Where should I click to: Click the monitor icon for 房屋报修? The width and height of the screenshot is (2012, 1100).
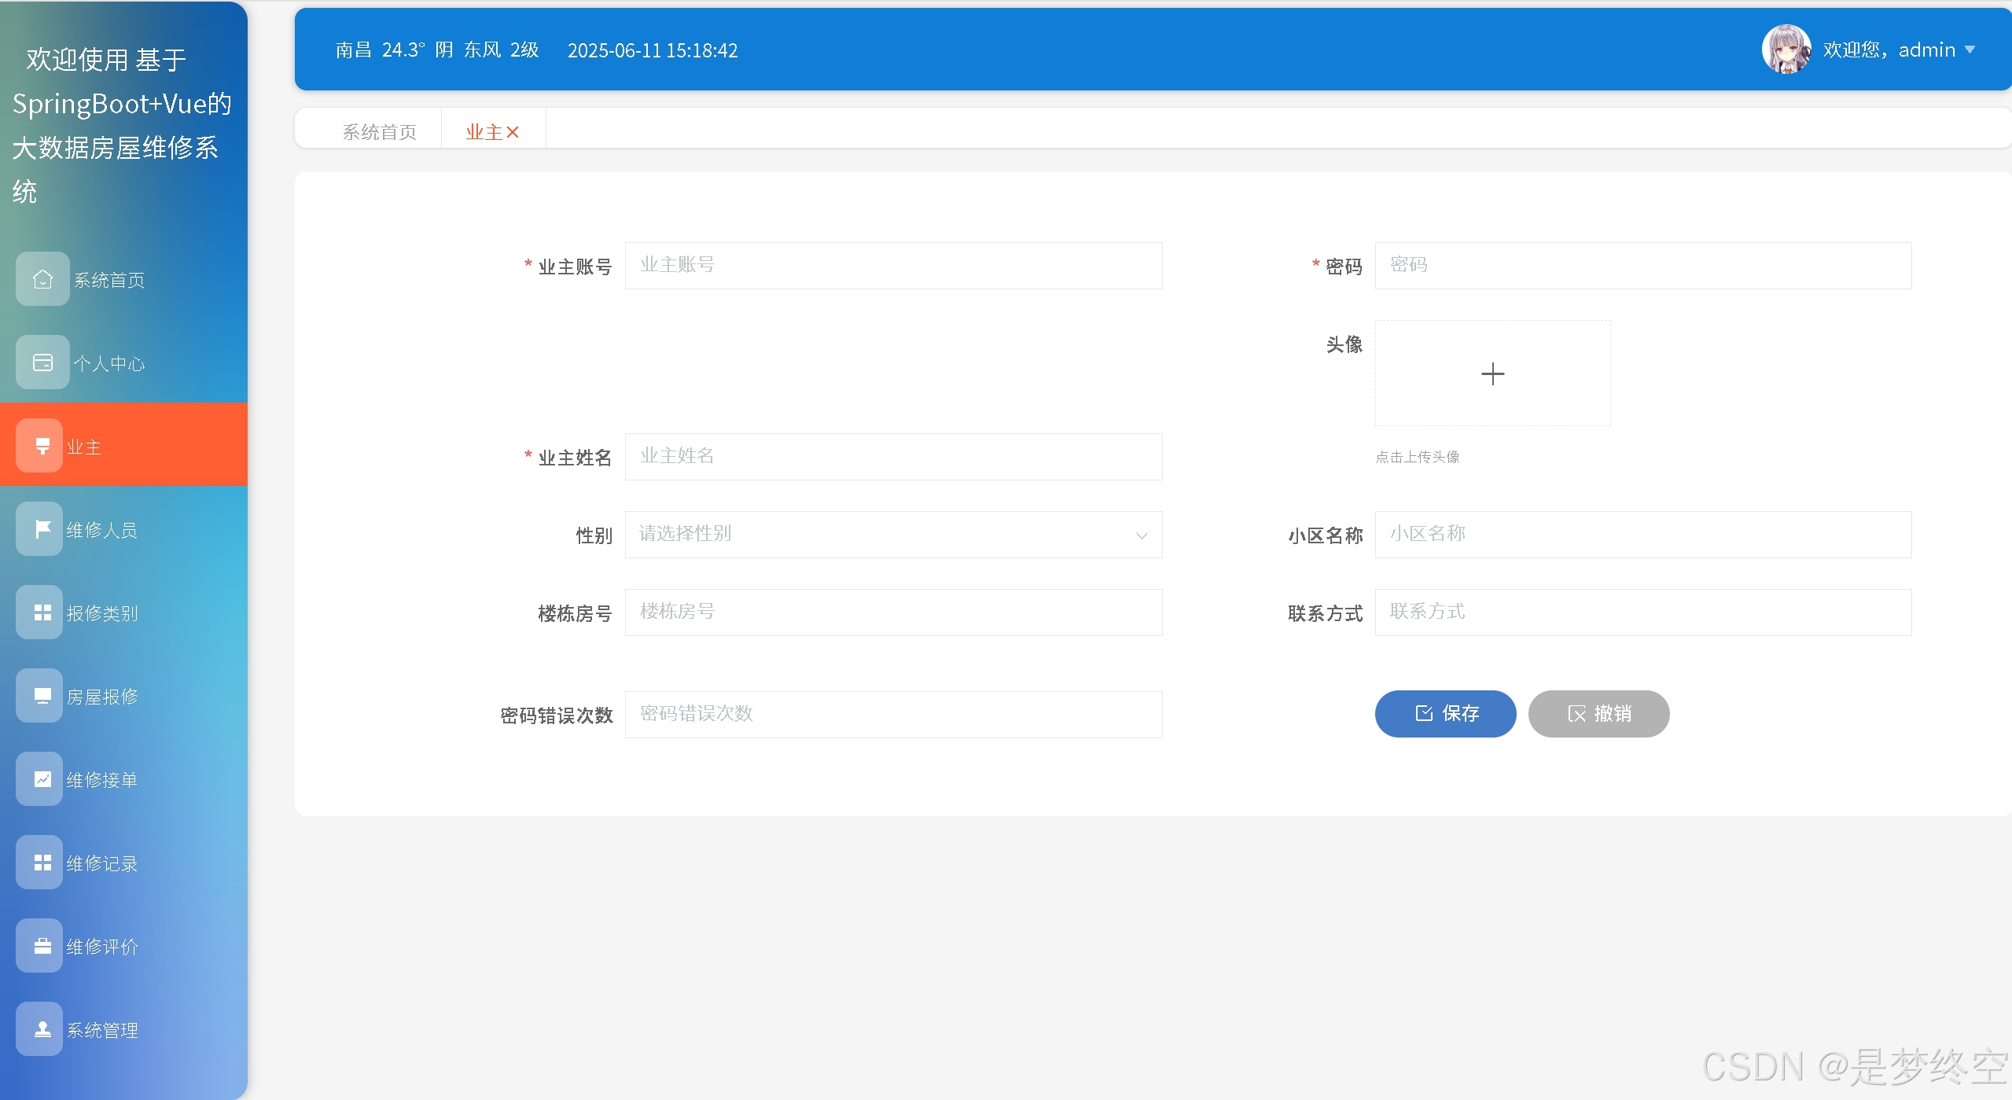pos(42,696)
